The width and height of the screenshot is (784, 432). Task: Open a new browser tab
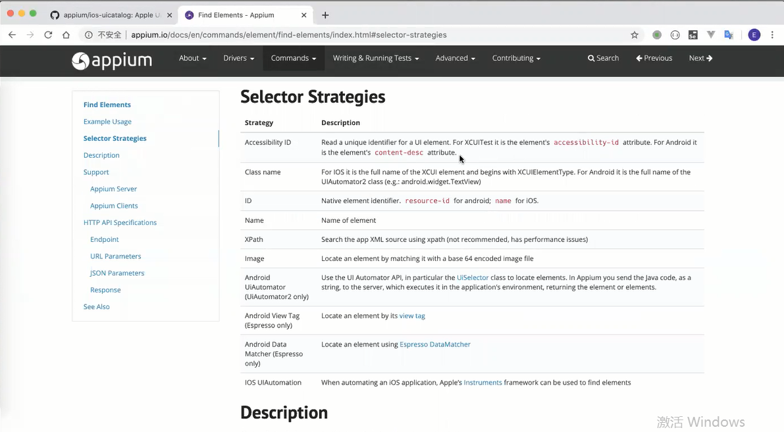click(x=325, y=15)
